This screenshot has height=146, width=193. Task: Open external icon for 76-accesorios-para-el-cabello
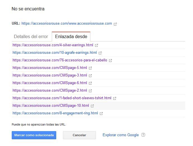(x=110, y=61)
